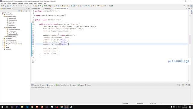This screenshot has width=193, height=109.
Task: Expand the com.pack.utility package
Action: coord(5,37)
